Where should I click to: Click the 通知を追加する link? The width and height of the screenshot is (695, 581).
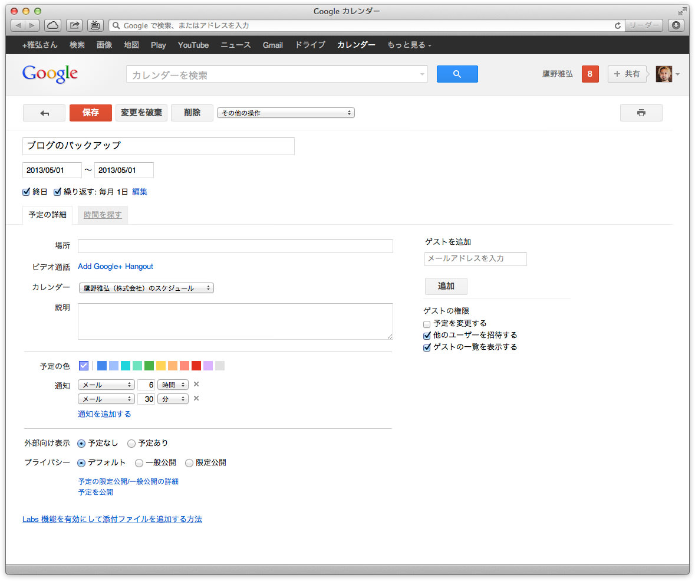coord(104,414)
